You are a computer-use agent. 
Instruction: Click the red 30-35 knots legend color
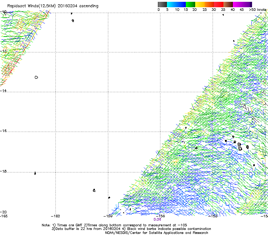219,4
